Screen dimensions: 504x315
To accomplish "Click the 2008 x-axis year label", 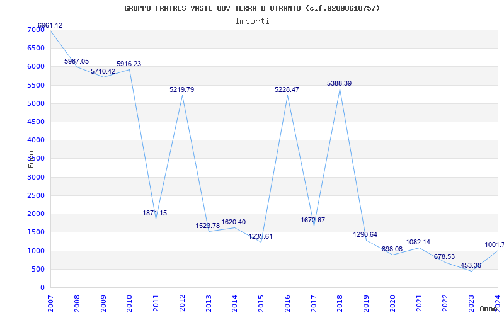I will (x=77, y=304).
